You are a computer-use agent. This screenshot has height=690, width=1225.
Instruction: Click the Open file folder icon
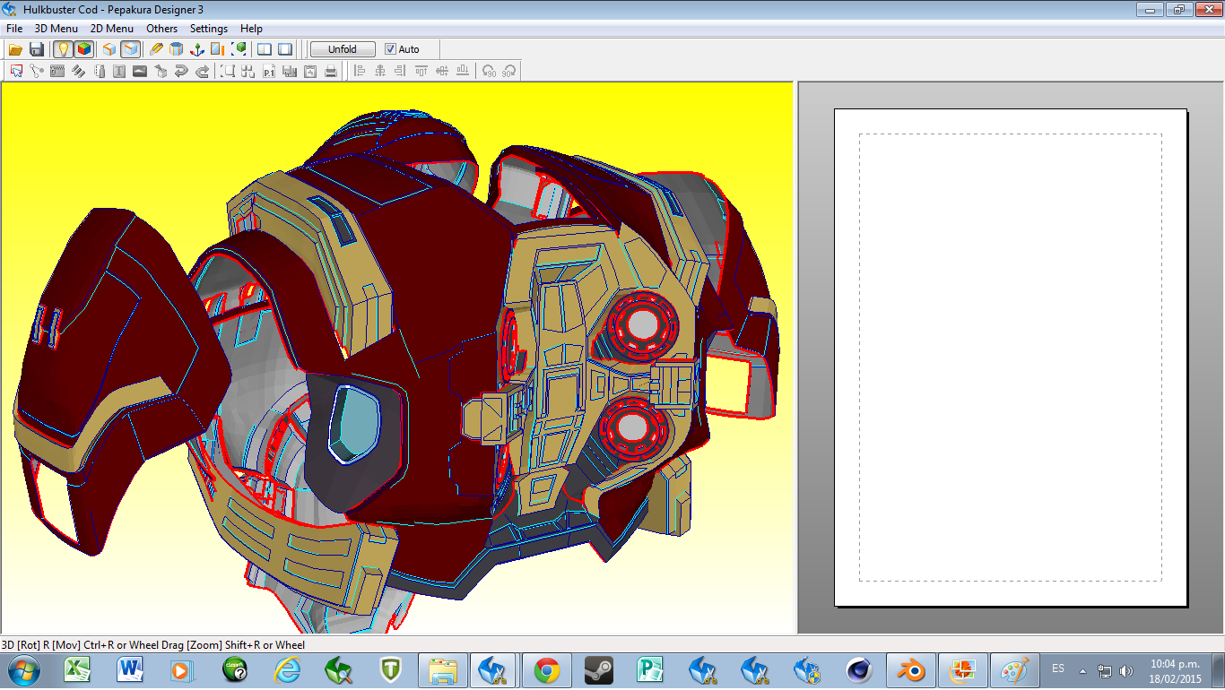click(15, 49)
